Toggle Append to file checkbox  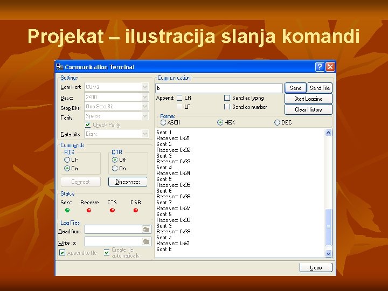(x=62, y=253)
